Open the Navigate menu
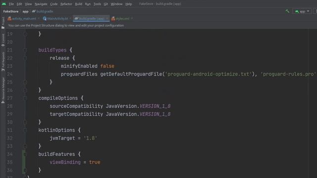This screenshot has height=178, width=317. click(41, 4)
